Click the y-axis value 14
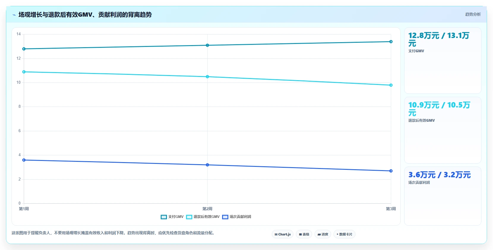 click(x=19, y=34)
